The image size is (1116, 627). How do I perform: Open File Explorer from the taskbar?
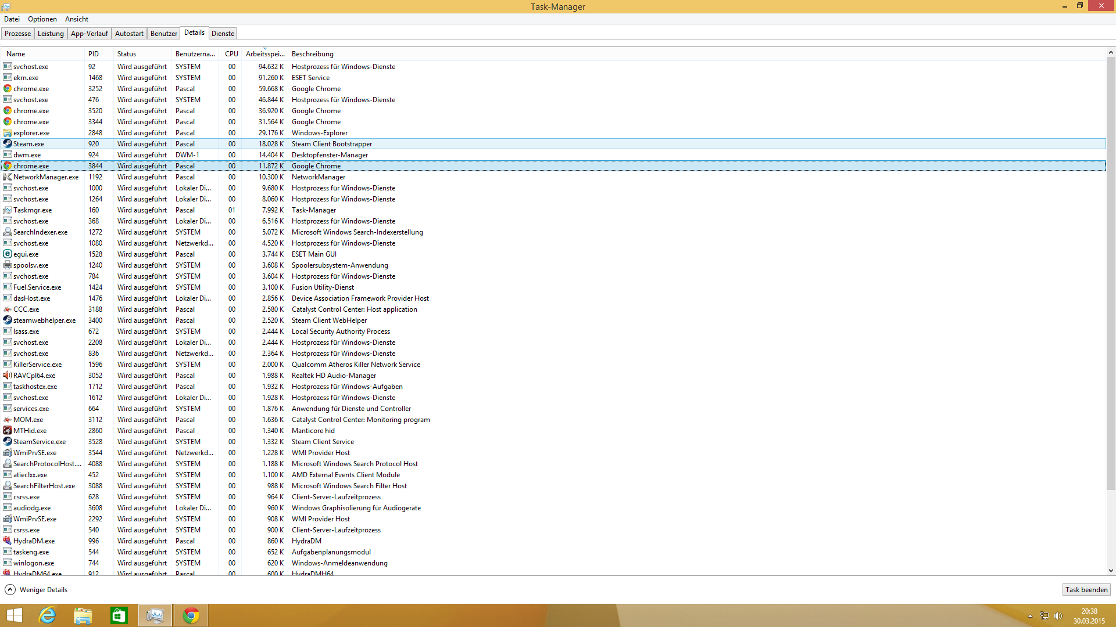83,615
